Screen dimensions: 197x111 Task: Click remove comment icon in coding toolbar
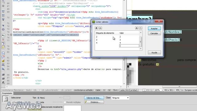(3, 57)
